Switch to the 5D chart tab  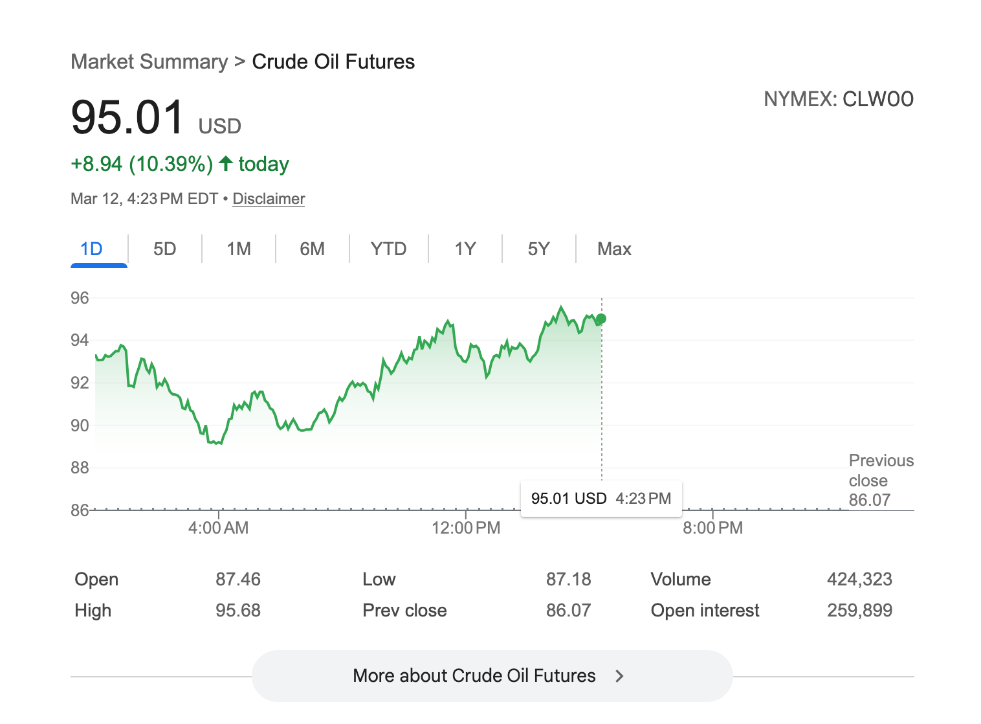(164, 249)
